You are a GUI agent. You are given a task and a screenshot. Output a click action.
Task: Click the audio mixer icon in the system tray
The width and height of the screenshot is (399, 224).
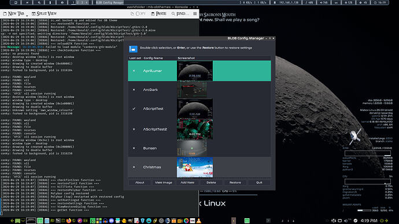pyautogui.click(x=334, y=221)
